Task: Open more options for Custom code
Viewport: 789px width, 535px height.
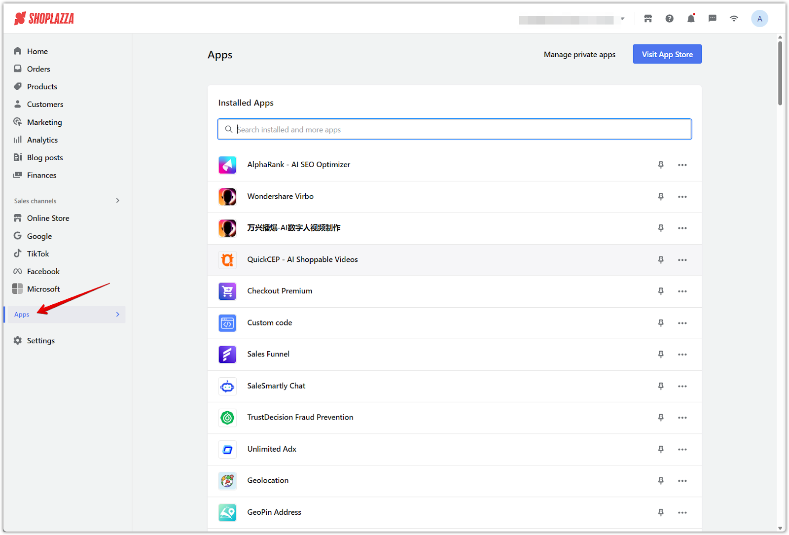Action: click(682, 323)
